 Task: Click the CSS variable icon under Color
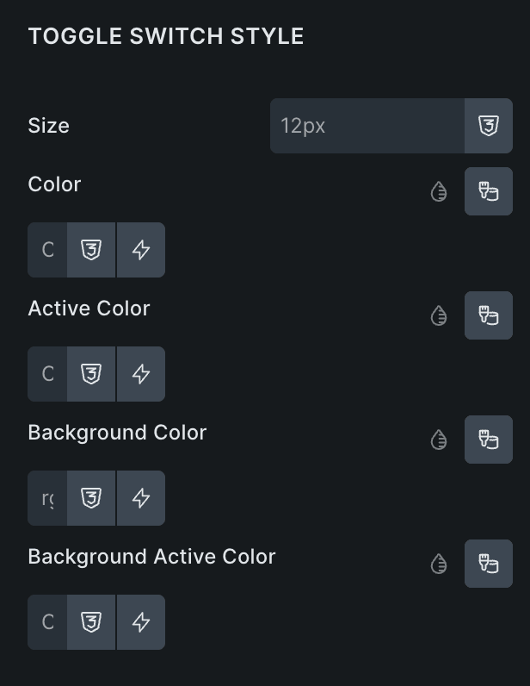click(91, 250)
